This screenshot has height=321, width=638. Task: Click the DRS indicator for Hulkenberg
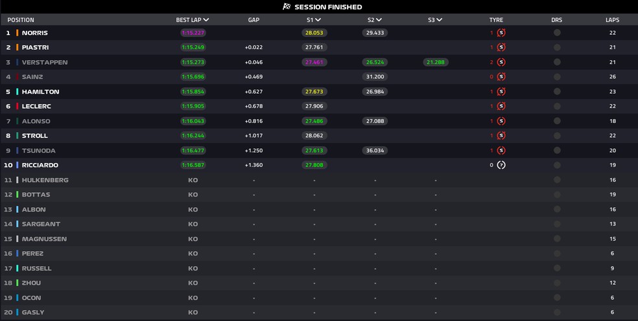[557, 180]
